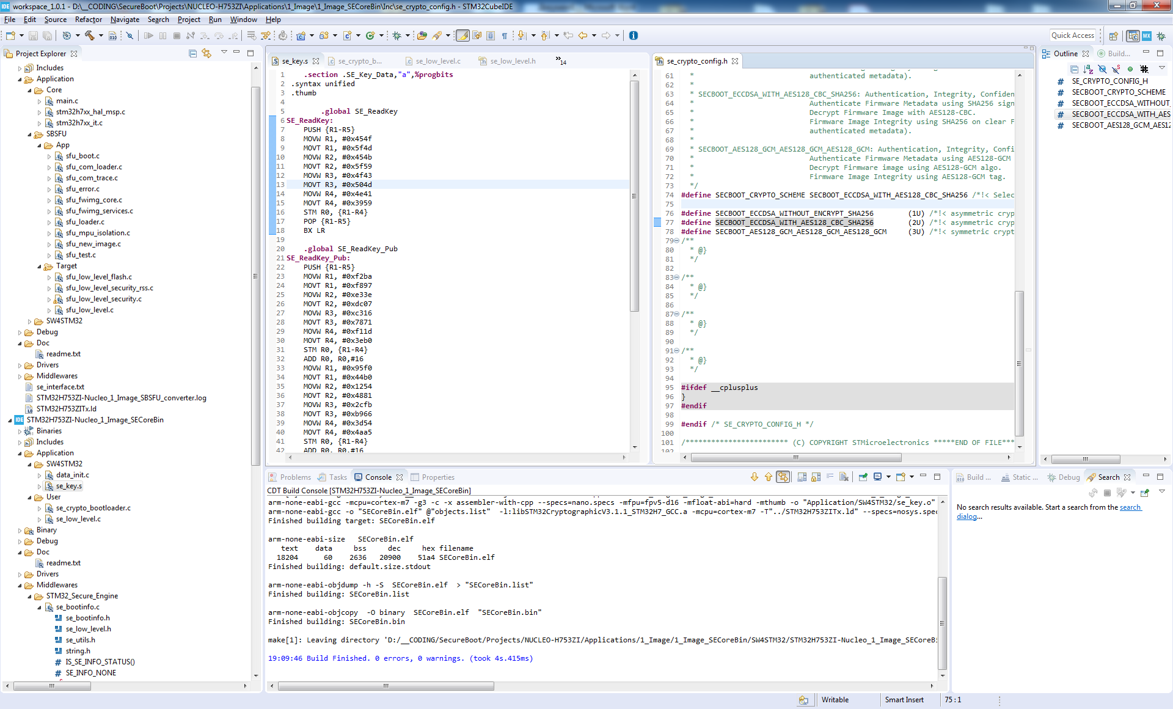Collapse all in the Outline view
The image size is (1173, 709).
(x=1074, y=69)
